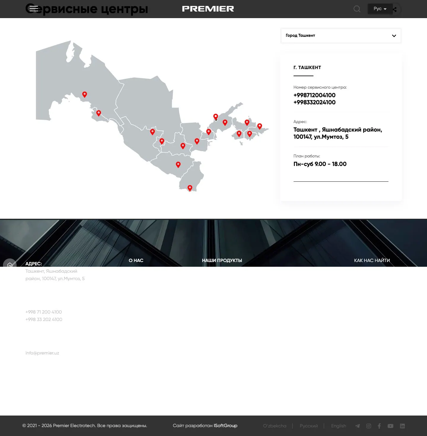Open the Facebook social icon

379,426
